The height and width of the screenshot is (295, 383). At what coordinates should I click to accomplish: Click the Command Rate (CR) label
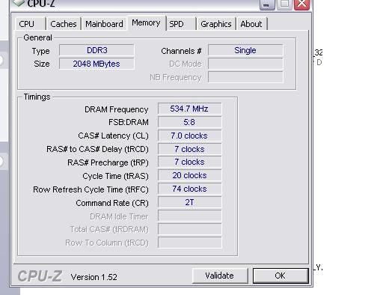pos(112,203)
